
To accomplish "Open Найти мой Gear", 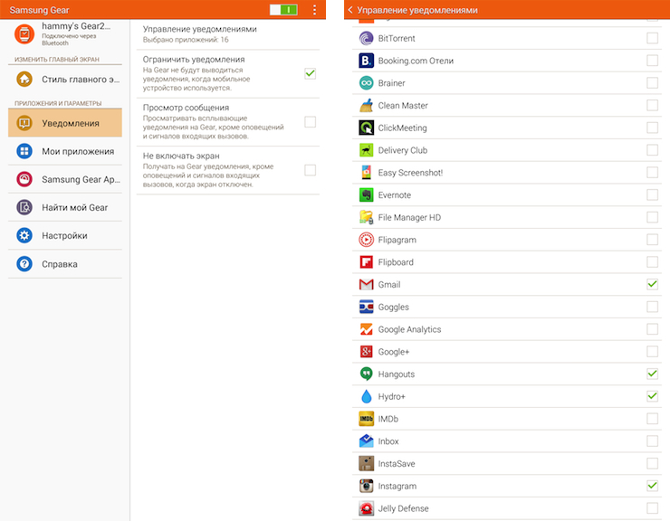I will pos(65,207).
